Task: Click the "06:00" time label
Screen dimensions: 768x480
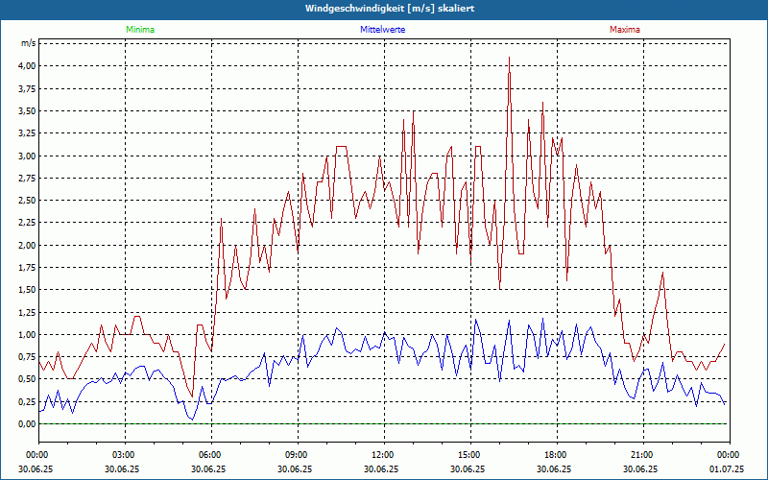Action: (208, 455)
